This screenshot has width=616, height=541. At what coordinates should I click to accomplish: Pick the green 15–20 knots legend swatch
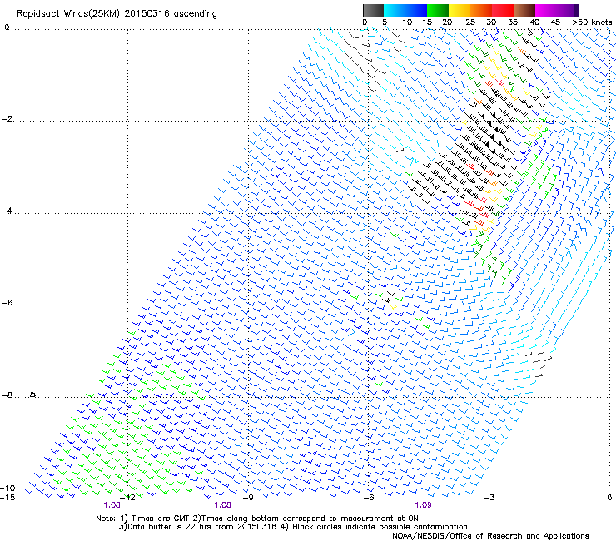(x=438, y=10)
